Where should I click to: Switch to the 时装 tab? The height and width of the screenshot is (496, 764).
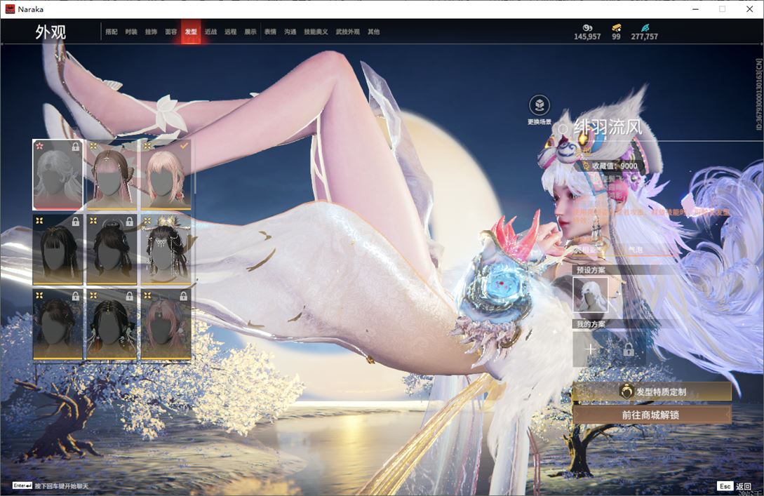coord(131,32)
